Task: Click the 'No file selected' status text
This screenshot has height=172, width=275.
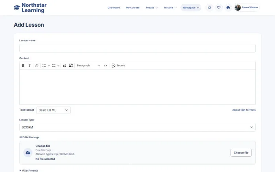Action: click(x=45, y=159)
